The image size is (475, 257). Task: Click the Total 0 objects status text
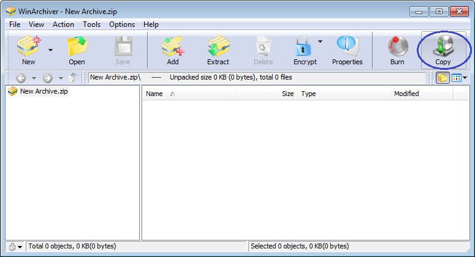pos(72,246)
